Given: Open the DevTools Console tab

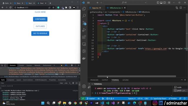Looking at the screenshot, I should 21,65.
